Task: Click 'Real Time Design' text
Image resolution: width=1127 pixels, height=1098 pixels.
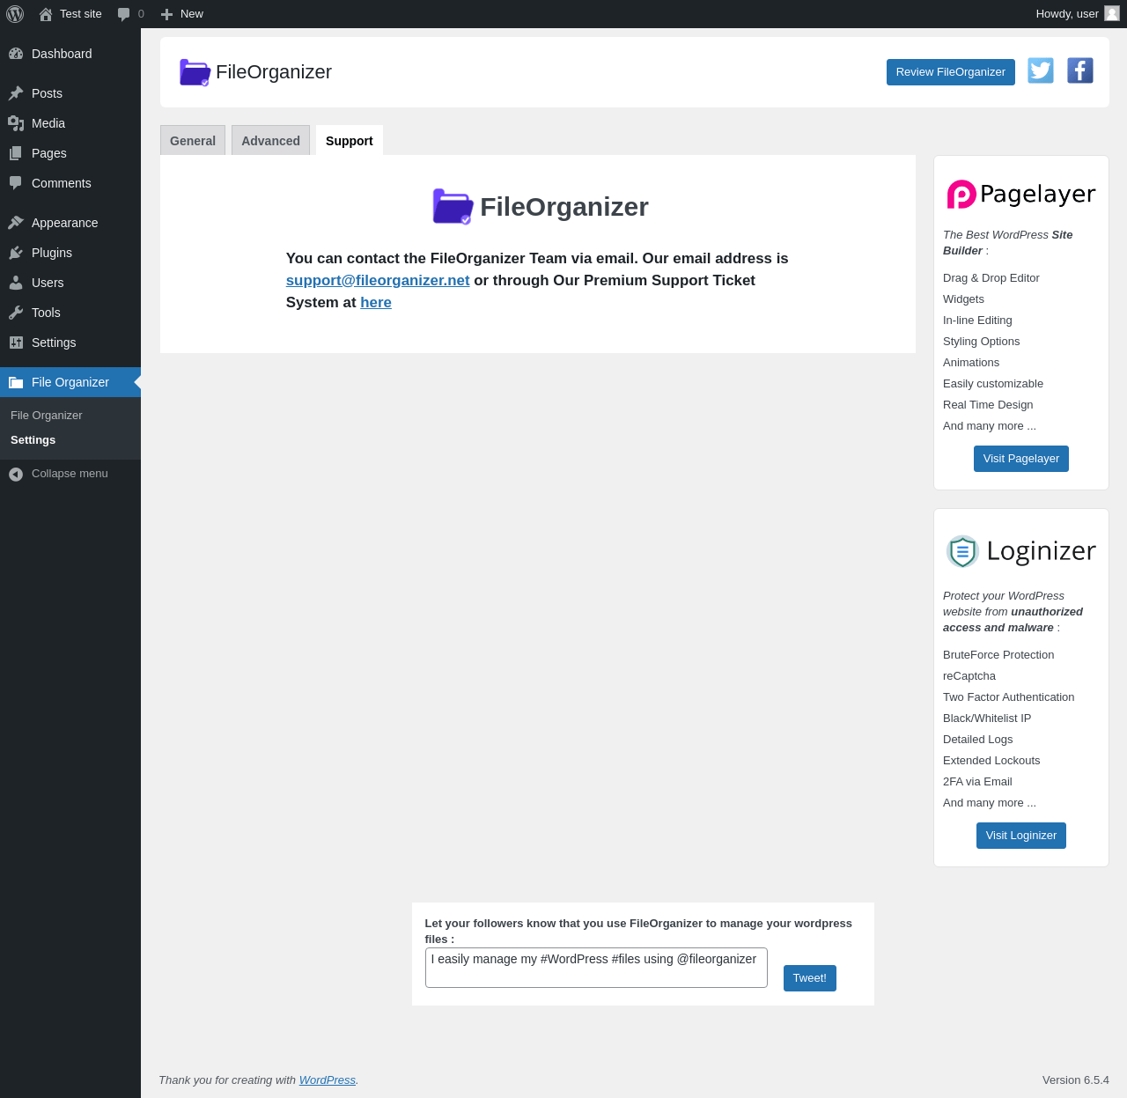Action: 988,405
